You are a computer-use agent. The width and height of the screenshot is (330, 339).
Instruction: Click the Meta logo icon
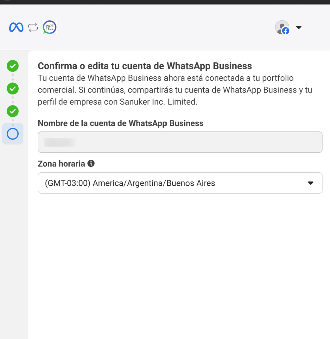[x=16, y=27]
